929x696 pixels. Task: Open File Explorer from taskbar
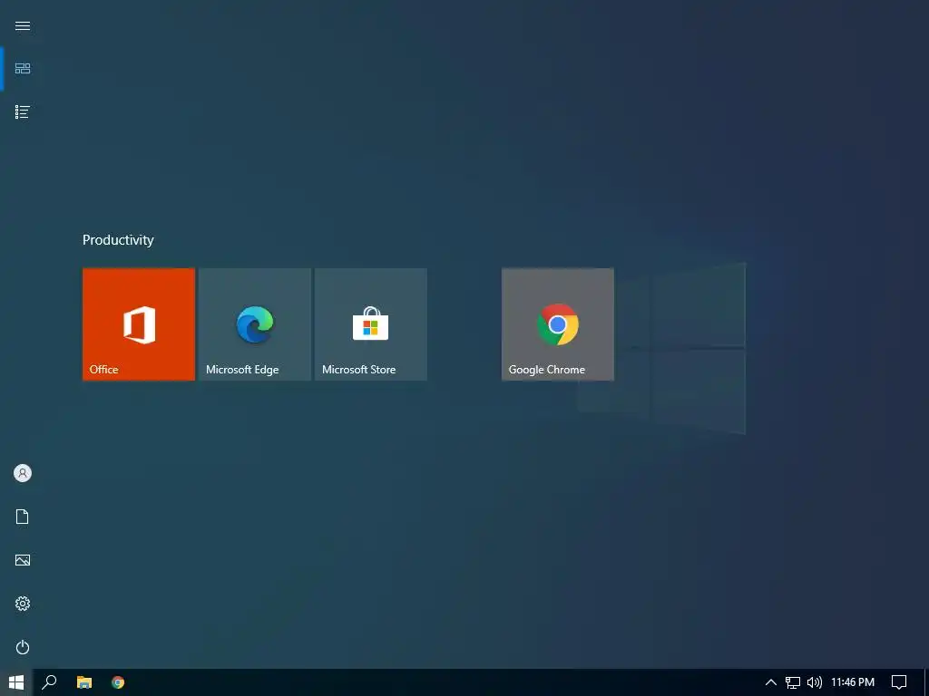click(x=84, y=682)
